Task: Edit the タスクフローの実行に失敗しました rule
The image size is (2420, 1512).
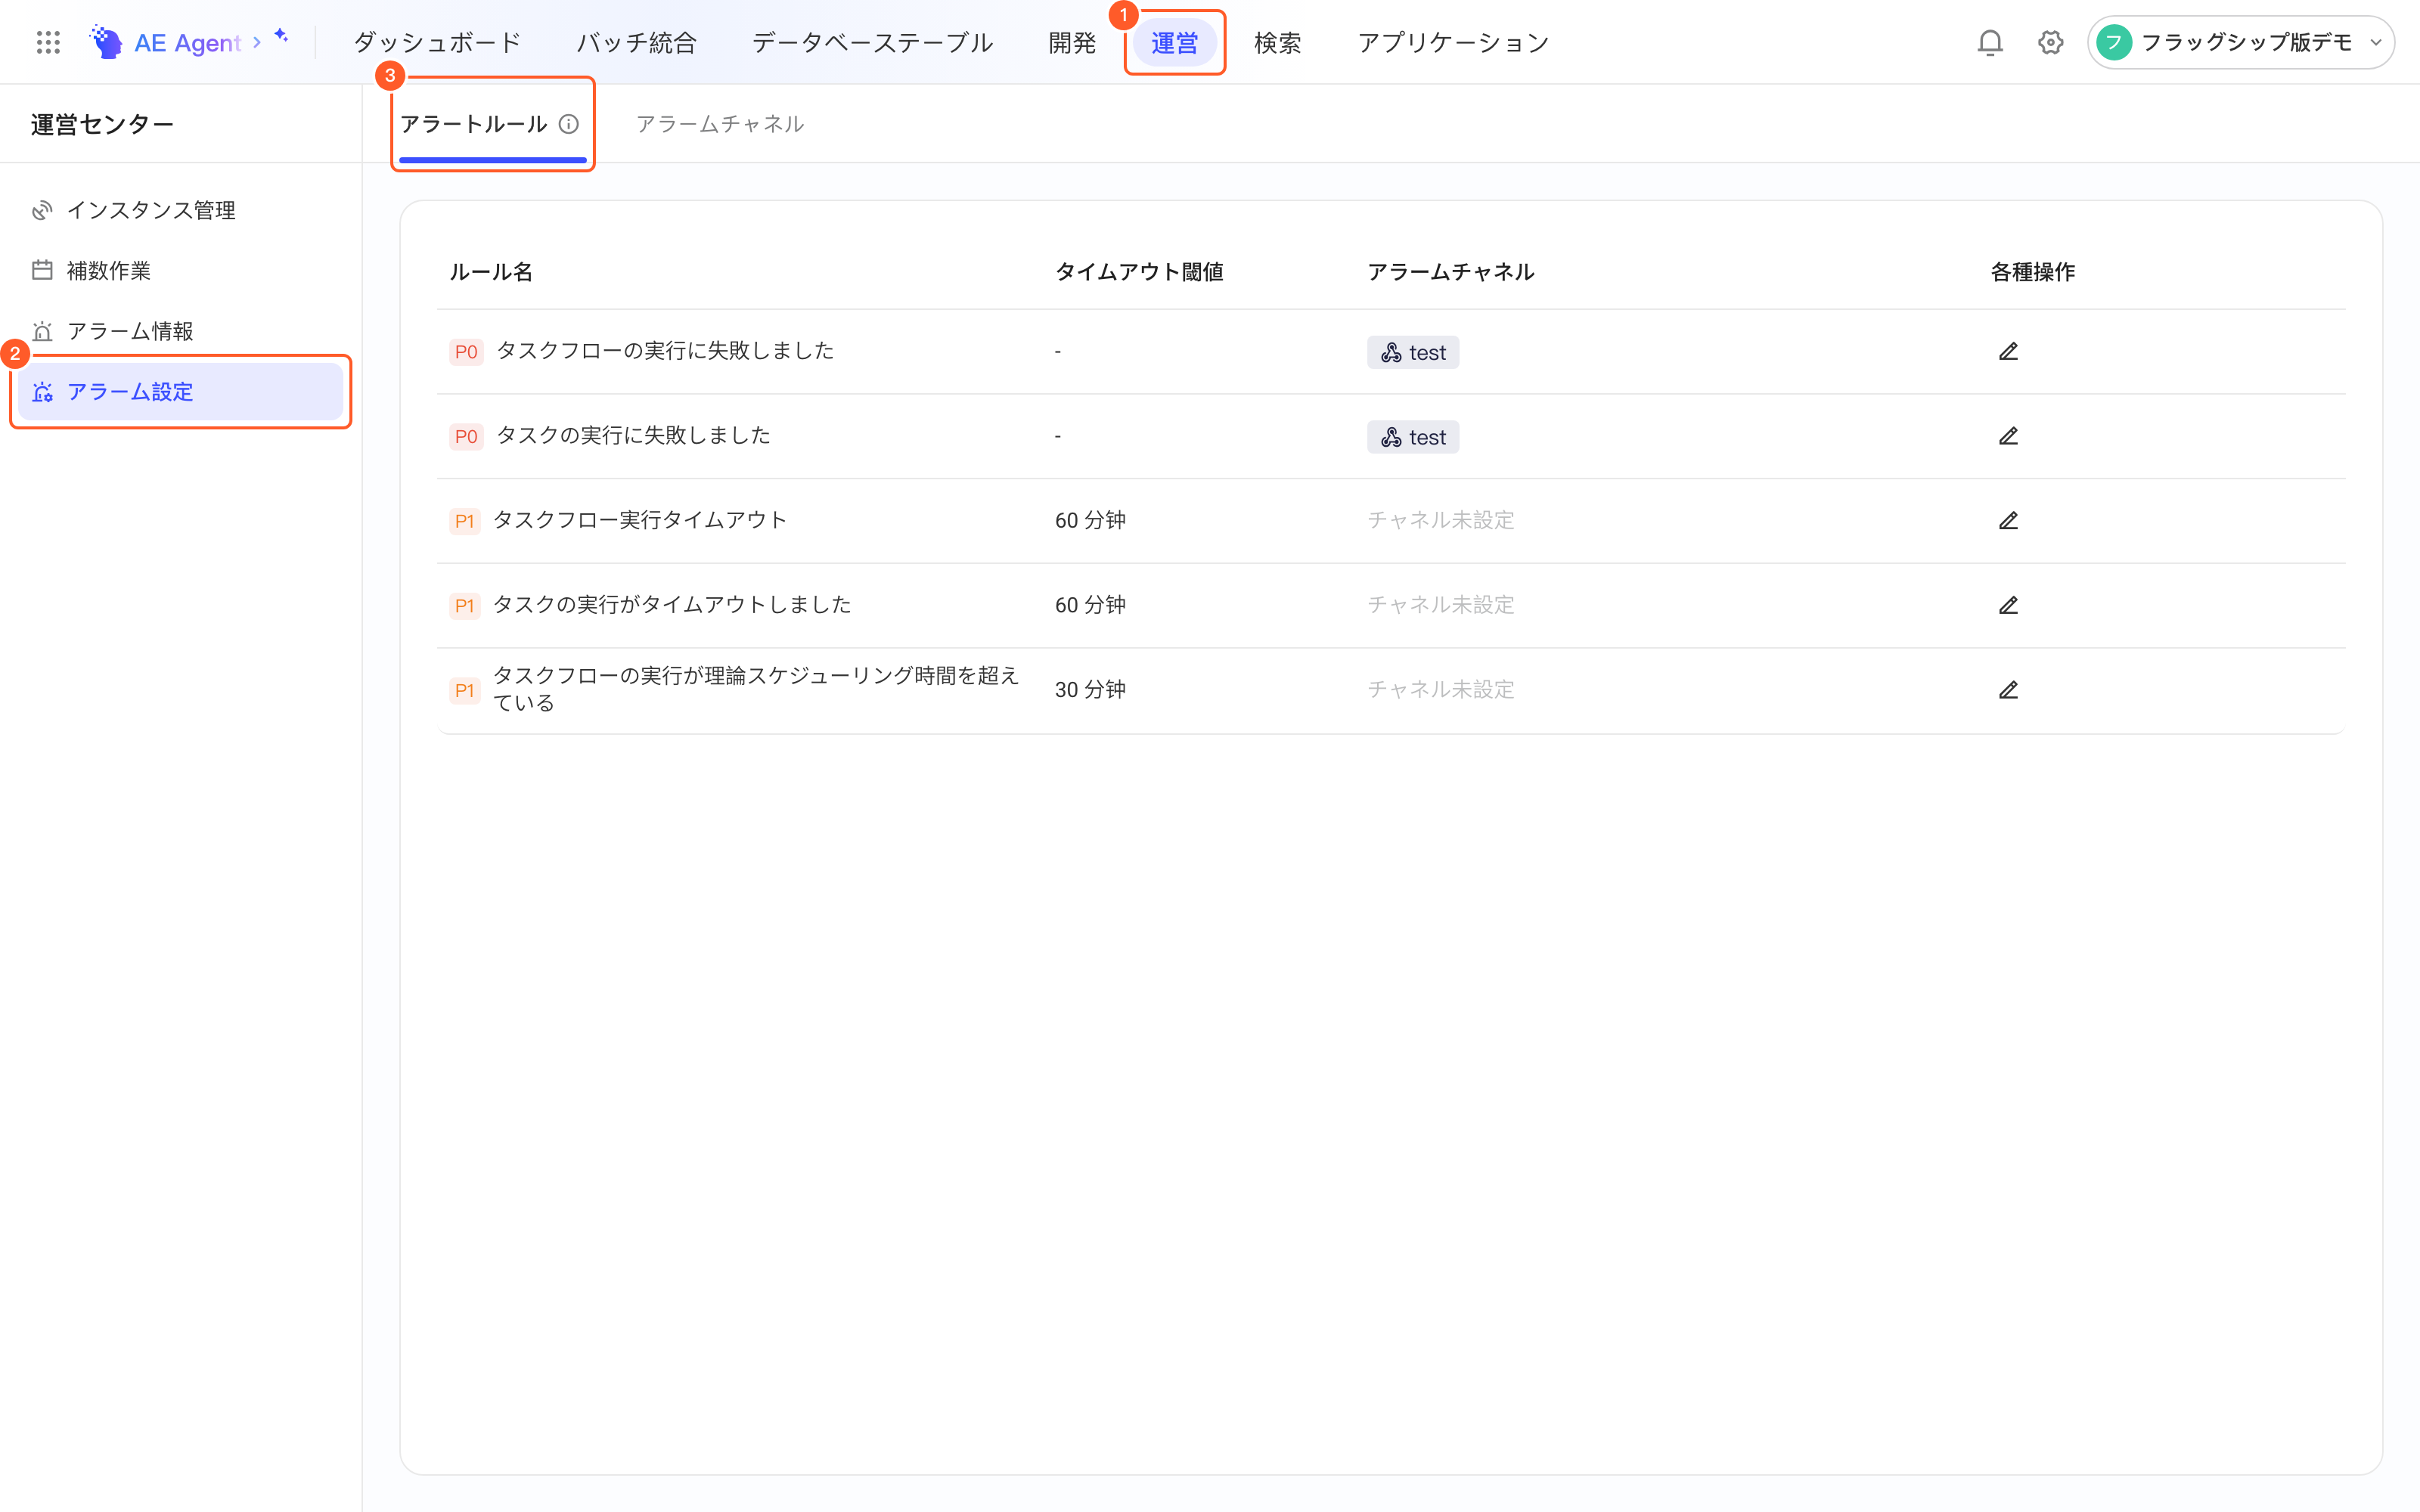Action: 2008,351
